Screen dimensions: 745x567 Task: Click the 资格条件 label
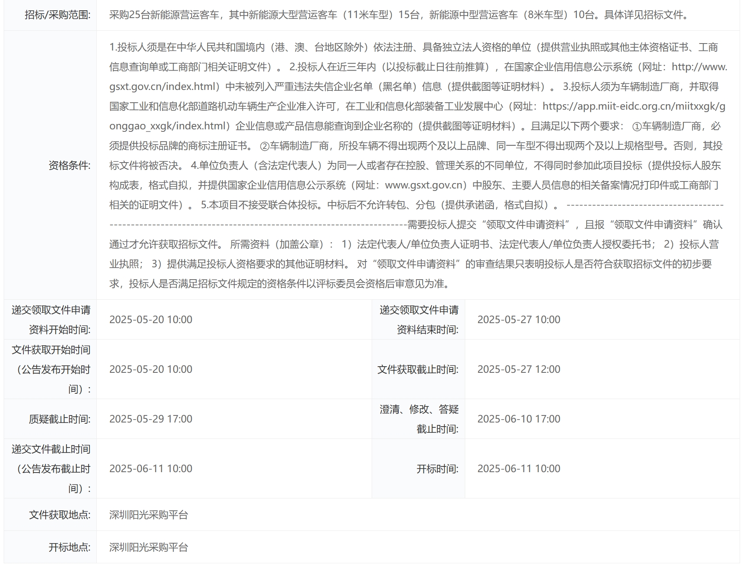pos(69,165)
